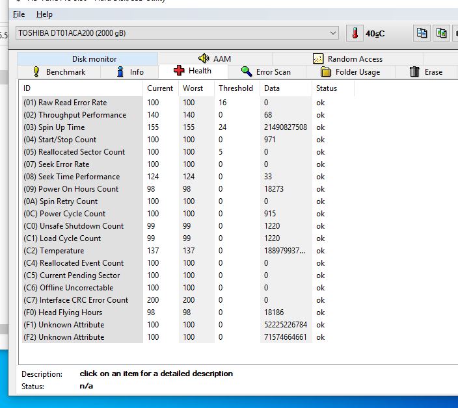This screenshot has height=408, width=458.
Task: Click the copy screenshot to clipboard icon
Action: (442, 33)
